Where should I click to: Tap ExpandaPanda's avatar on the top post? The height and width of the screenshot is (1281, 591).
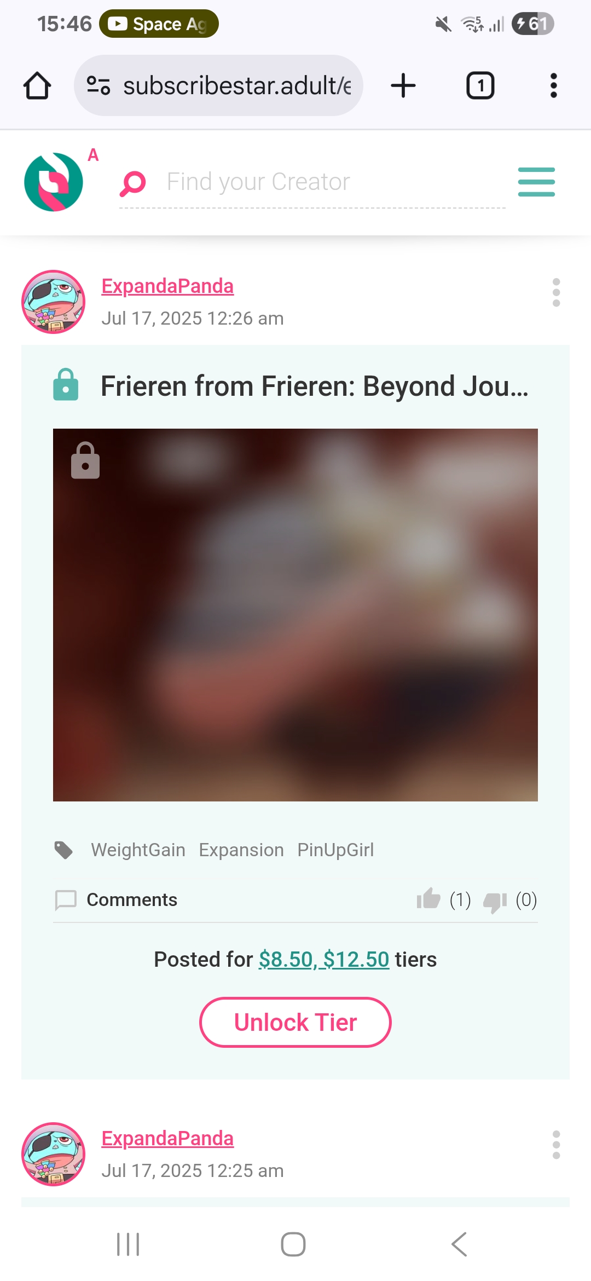53,302
